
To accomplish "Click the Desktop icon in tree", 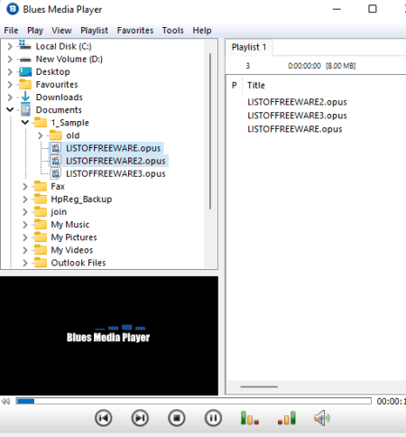I will coord(25,72).
